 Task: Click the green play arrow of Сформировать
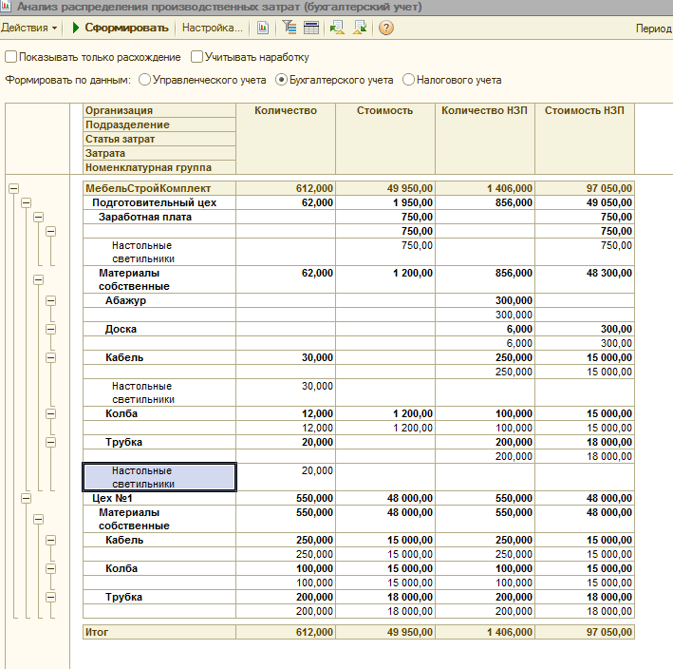[76, 28]
